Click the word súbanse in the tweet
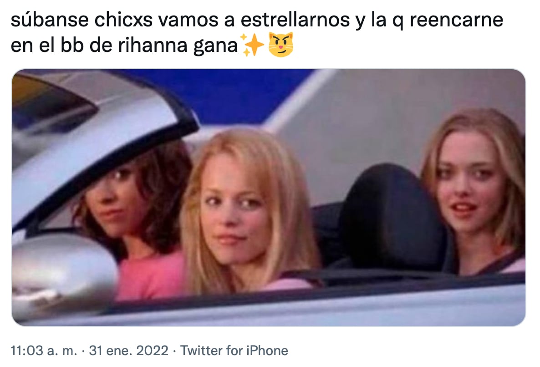 point(50,20)
